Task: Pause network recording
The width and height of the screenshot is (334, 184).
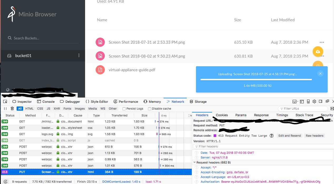Action: 5,109
